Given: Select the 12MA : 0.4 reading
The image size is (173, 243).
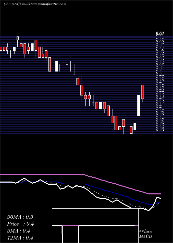Looking at the screenshot, I should 20,238.
